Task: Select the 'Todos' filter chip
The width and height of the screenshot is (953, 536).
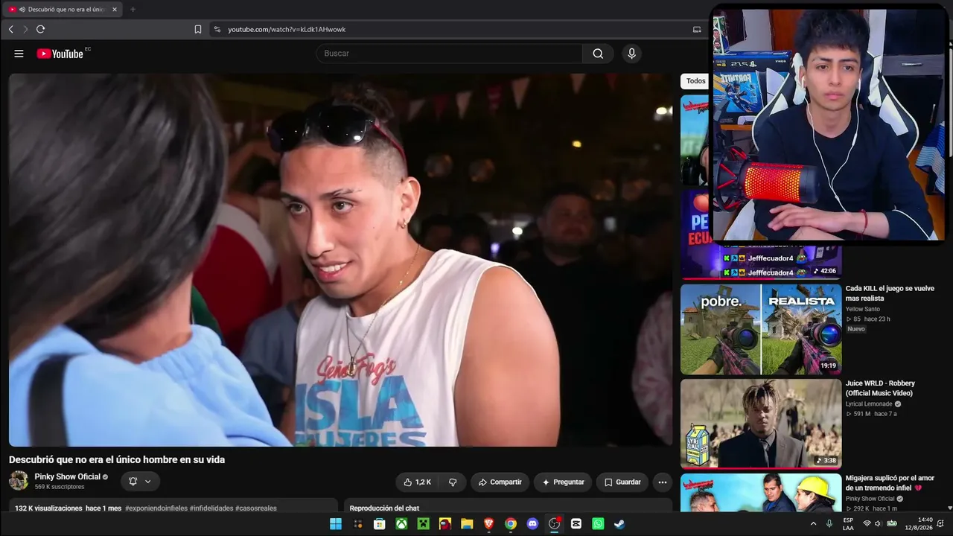Action: pyautogui.click(x=696, y=81)
